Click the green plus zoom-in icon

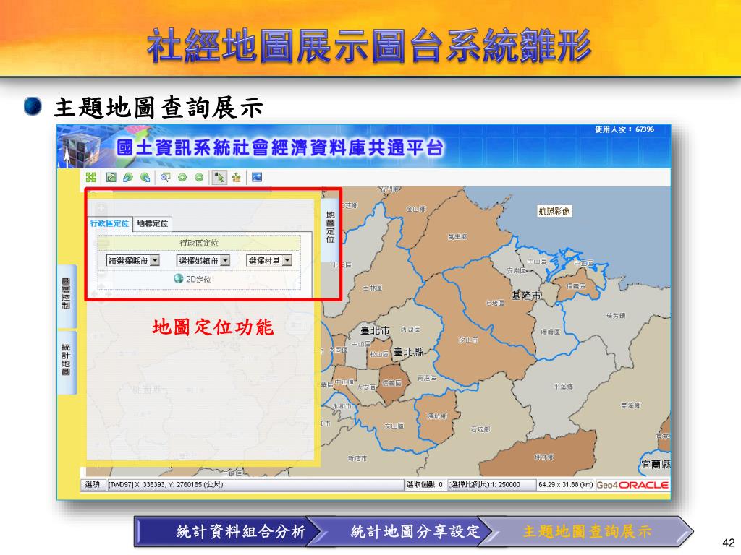182,178
